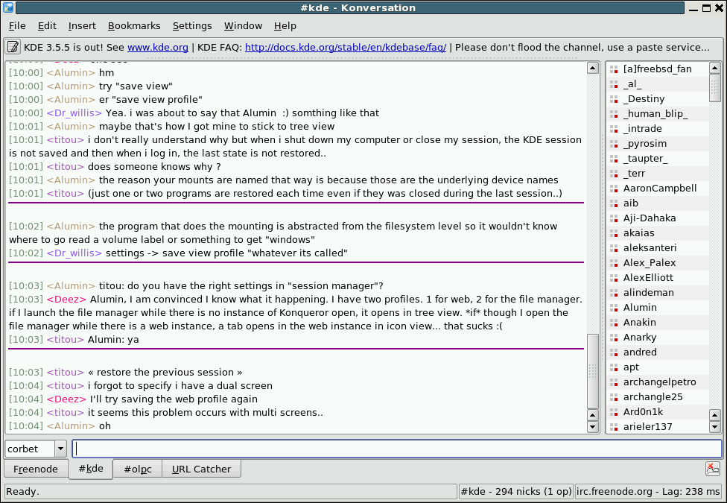This screenshot has width=727, height=503.
Task: Open the Edit menu
Action: point(47,26)
